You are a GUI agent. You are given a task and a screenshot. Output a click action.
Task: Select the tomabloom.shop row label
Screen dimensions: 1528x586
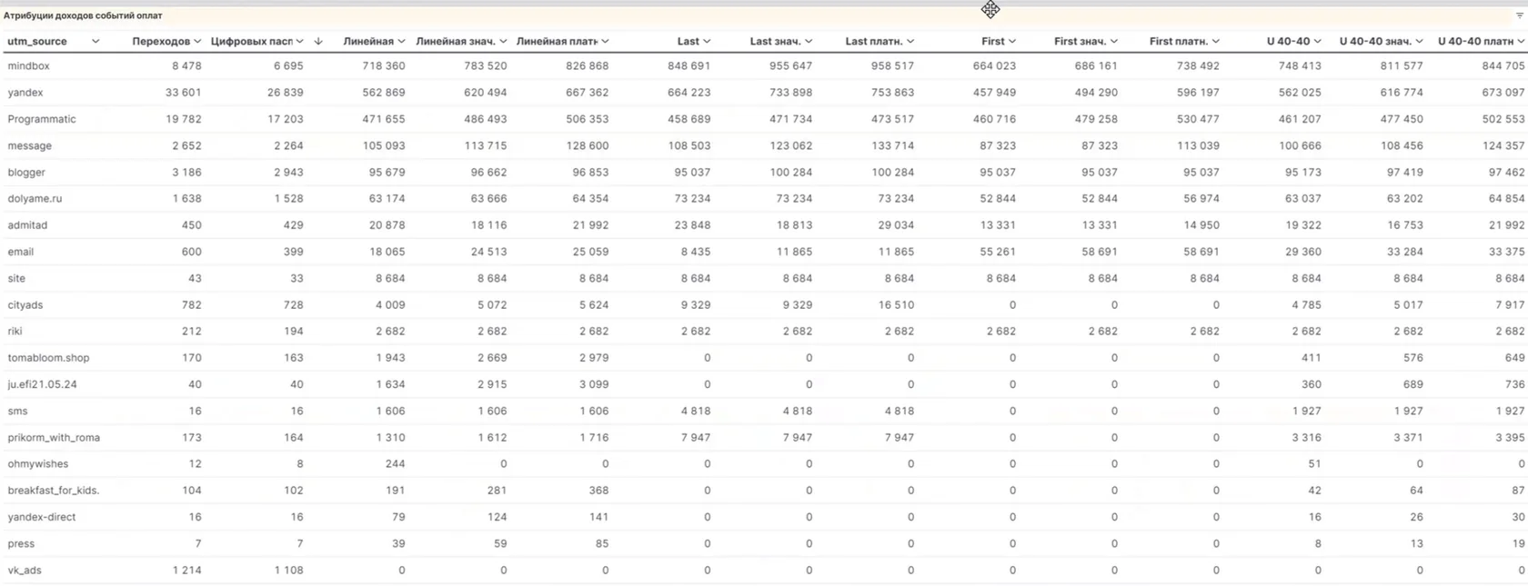point(48,358)
